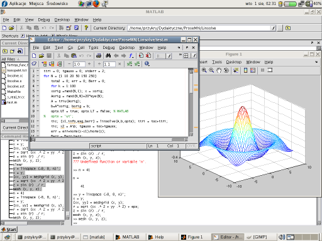Click New folder icon in Current Directory panel
The height and width of the screenshot is (241, 322).
(13, 51)
